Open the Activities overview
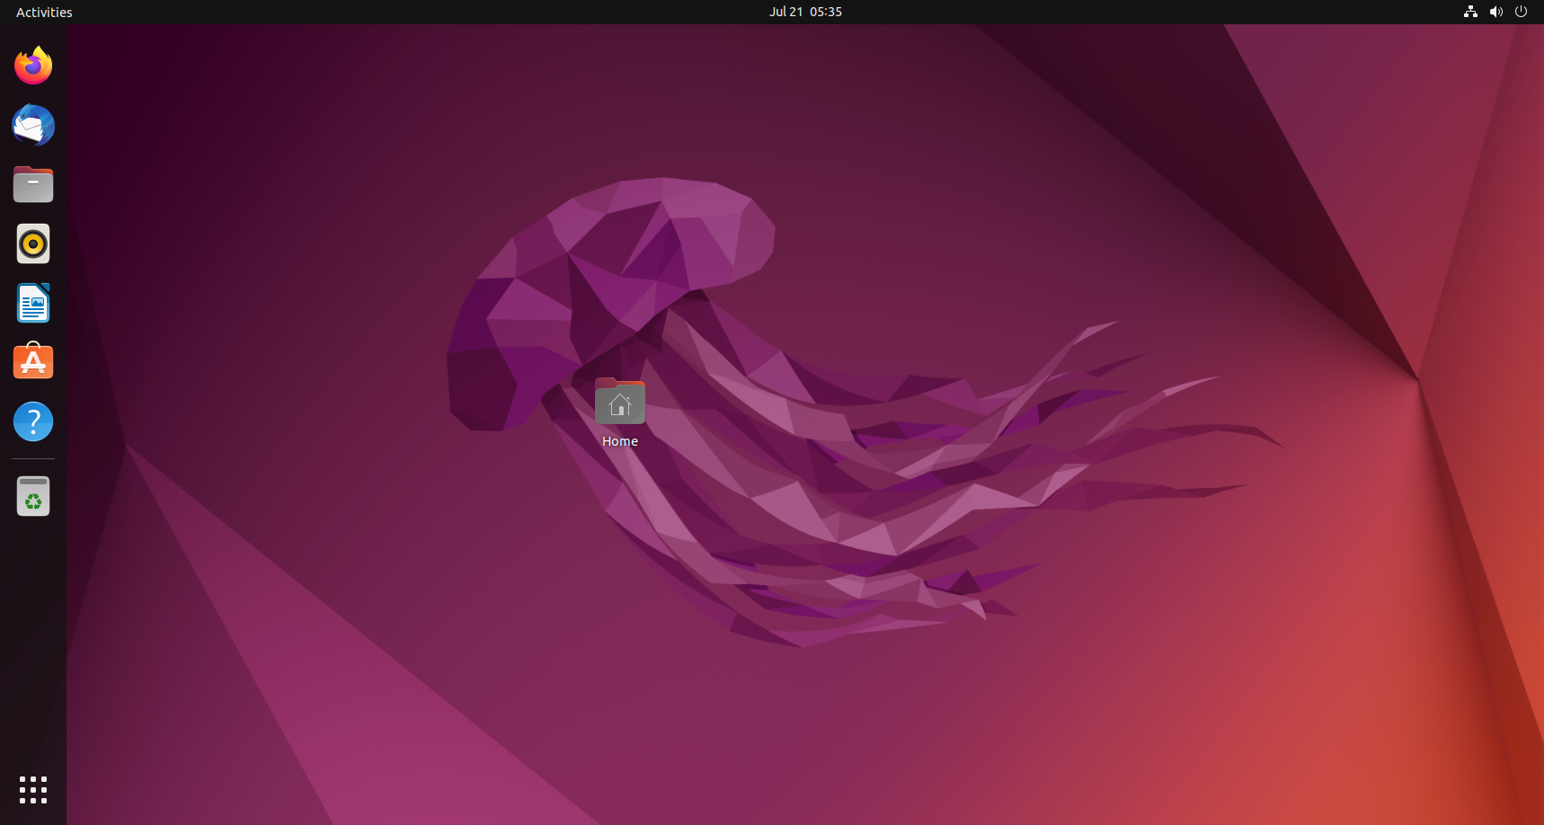Screen dimensions: 1544x825 click(44, 12)
